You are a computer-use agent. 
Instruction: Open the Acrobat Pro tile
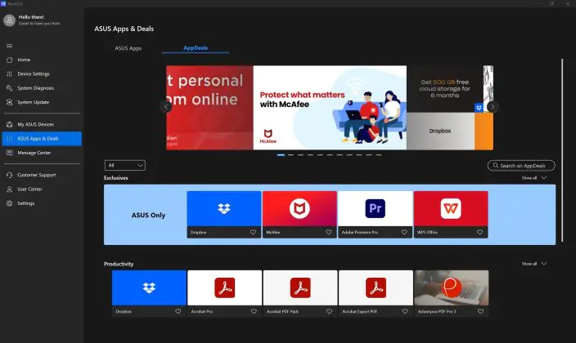coord(225,293)
